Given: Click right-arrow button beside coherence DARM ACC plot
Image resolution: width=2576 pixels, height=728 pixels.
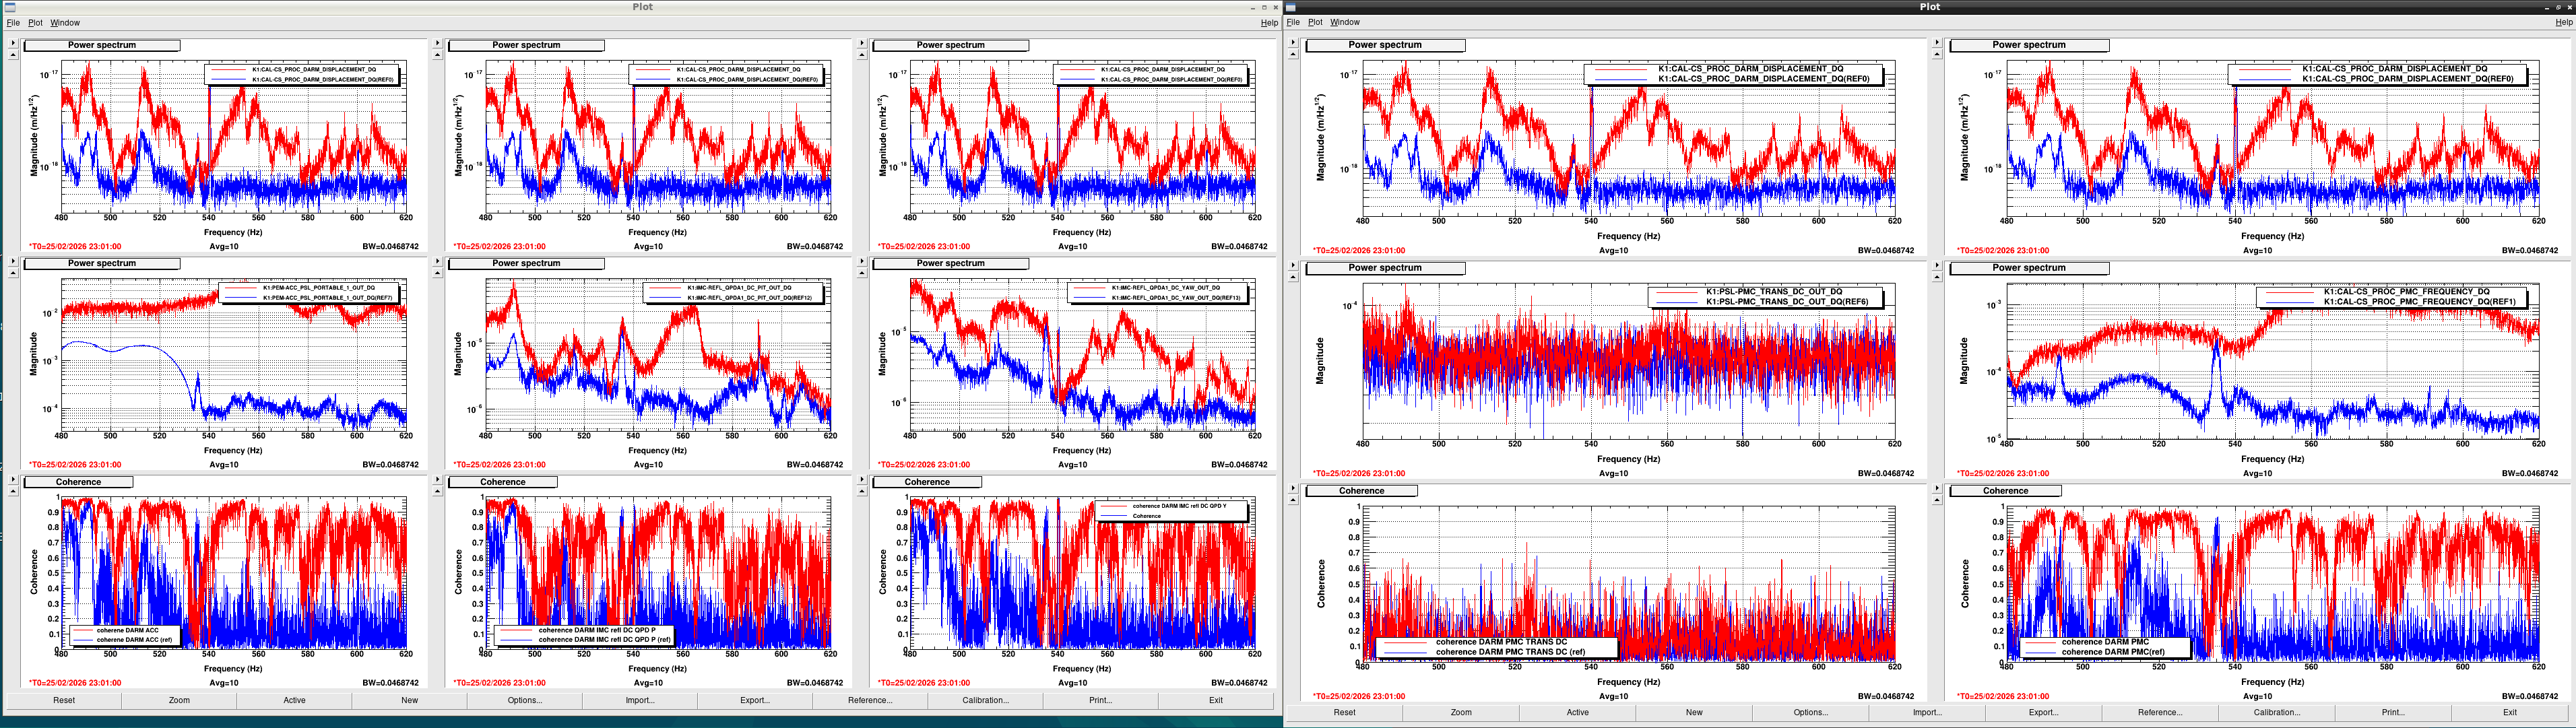Looking at the screenshot, I should pos(13,480).
